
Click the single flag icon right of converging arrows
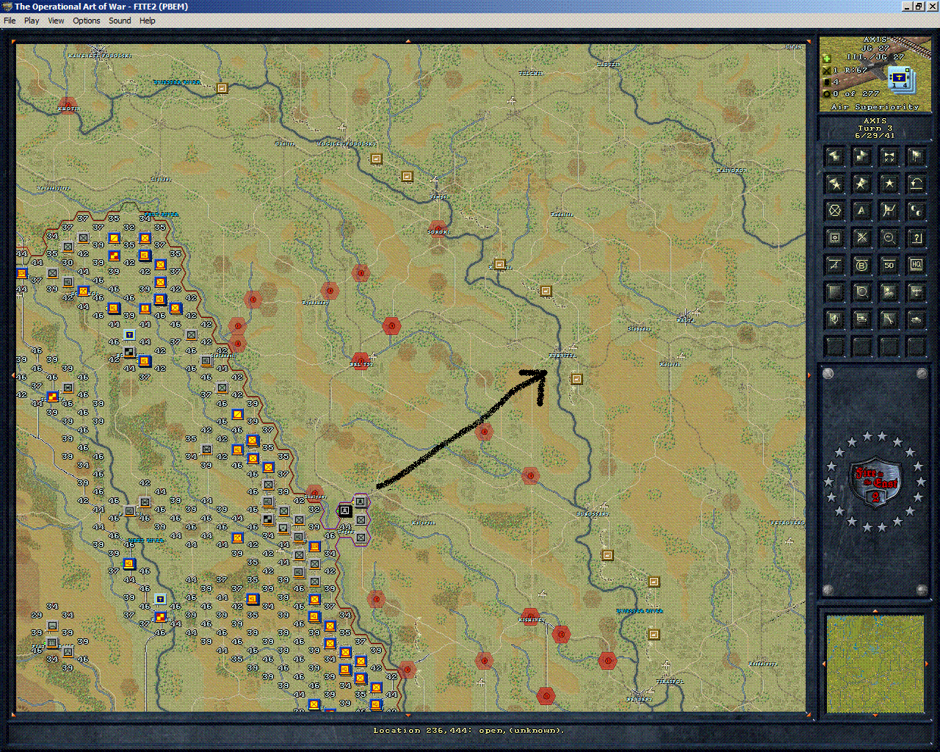coord(916,156)
